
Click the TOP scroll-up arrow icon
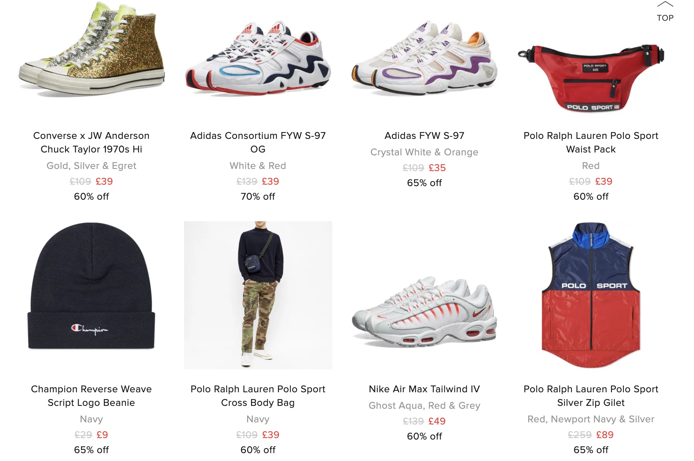pos(665,4)
